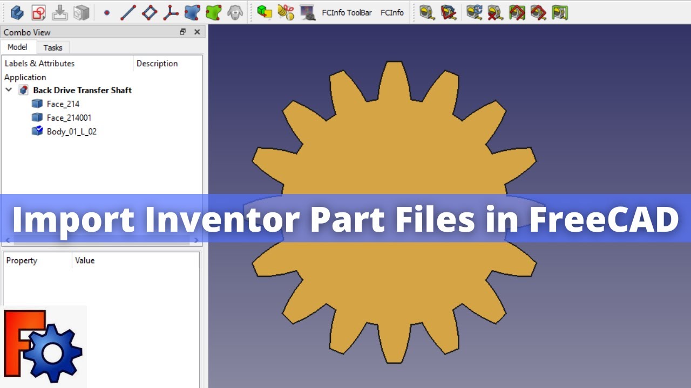Select the local coordinate system tool

171,12
